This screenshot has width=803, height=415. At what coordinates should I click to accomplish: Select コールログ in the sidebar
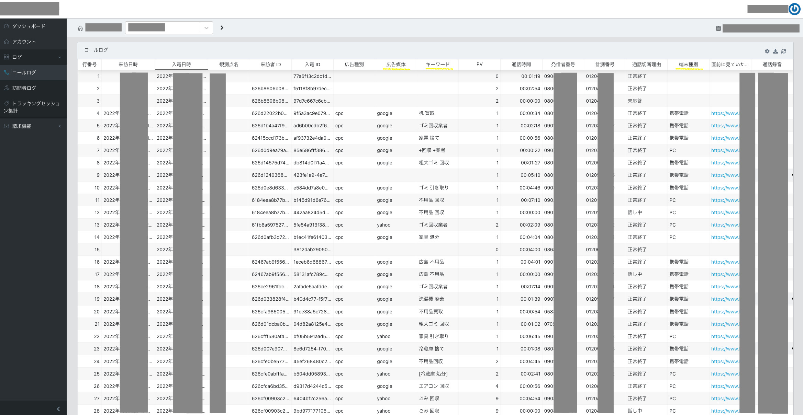click(x=33, y=72)
